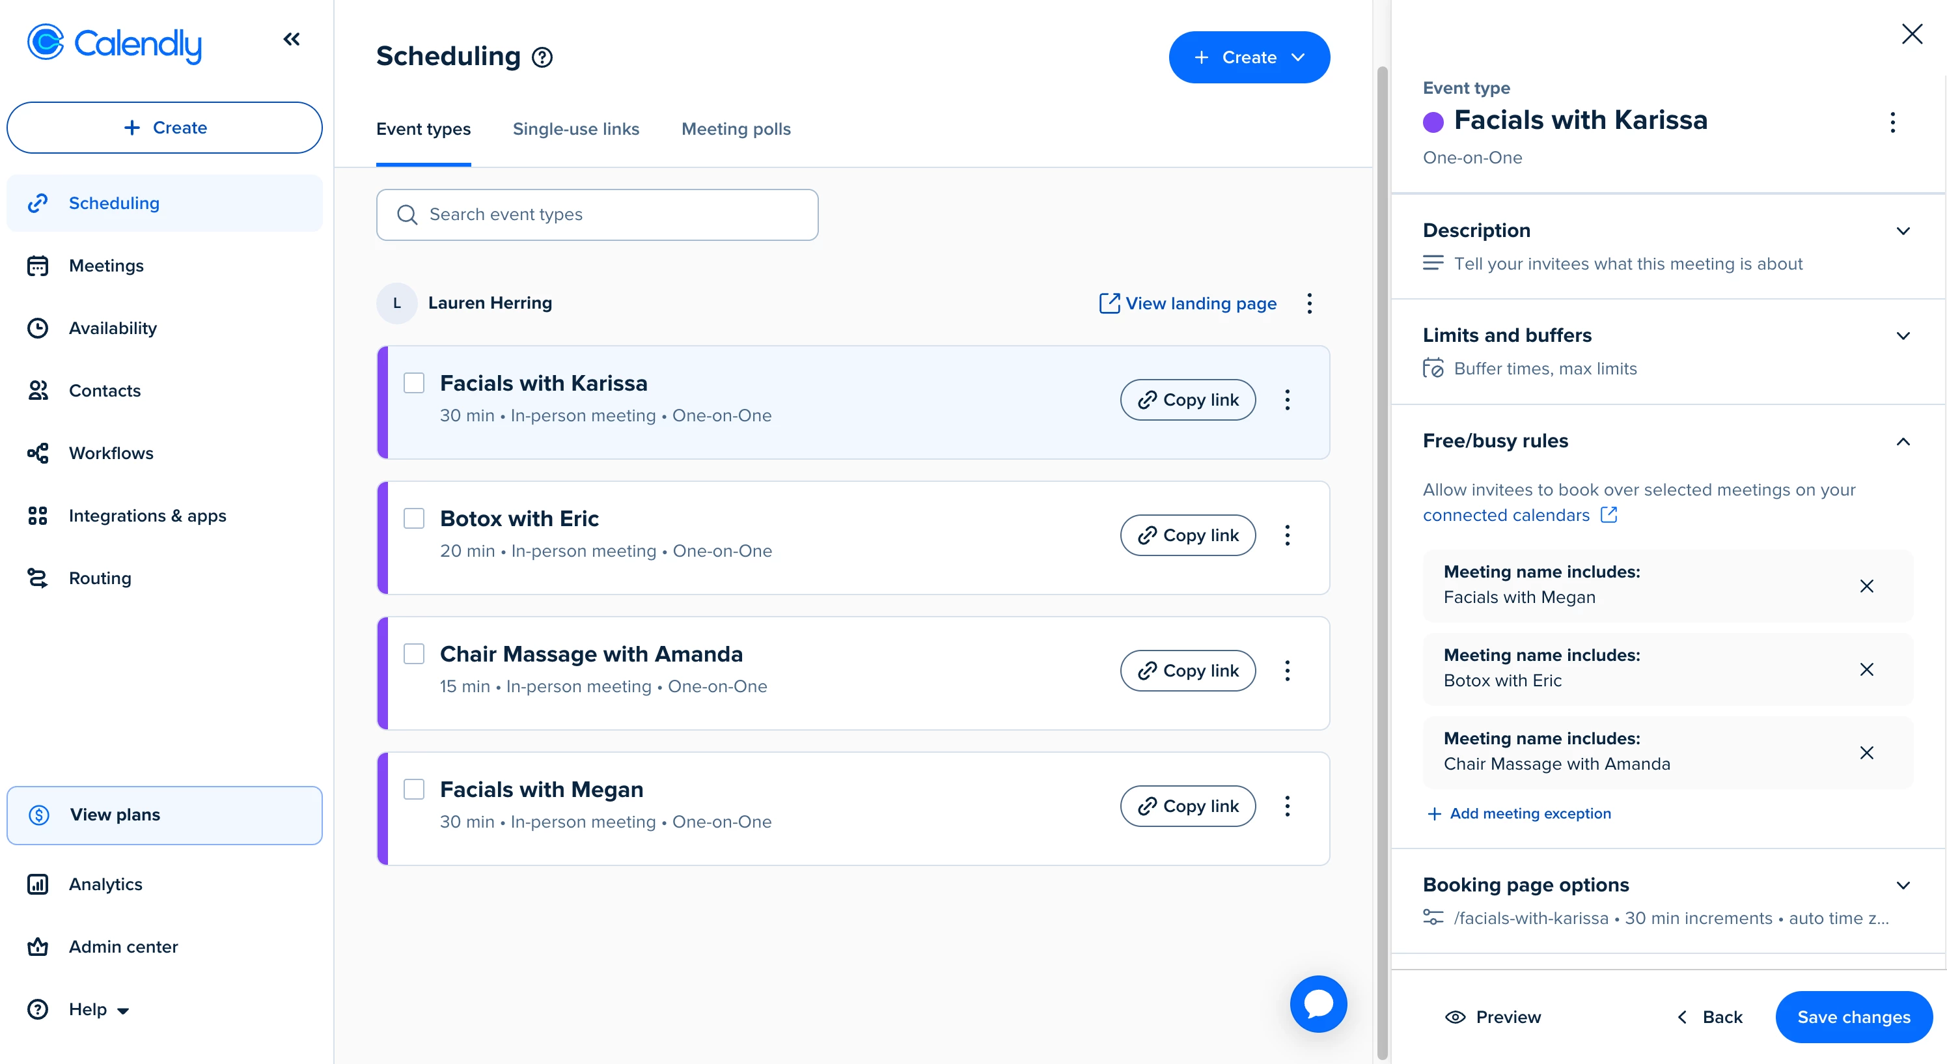Open the event type three-dot menu in the panel
1947x1064 pixels.
point(1892,122)
